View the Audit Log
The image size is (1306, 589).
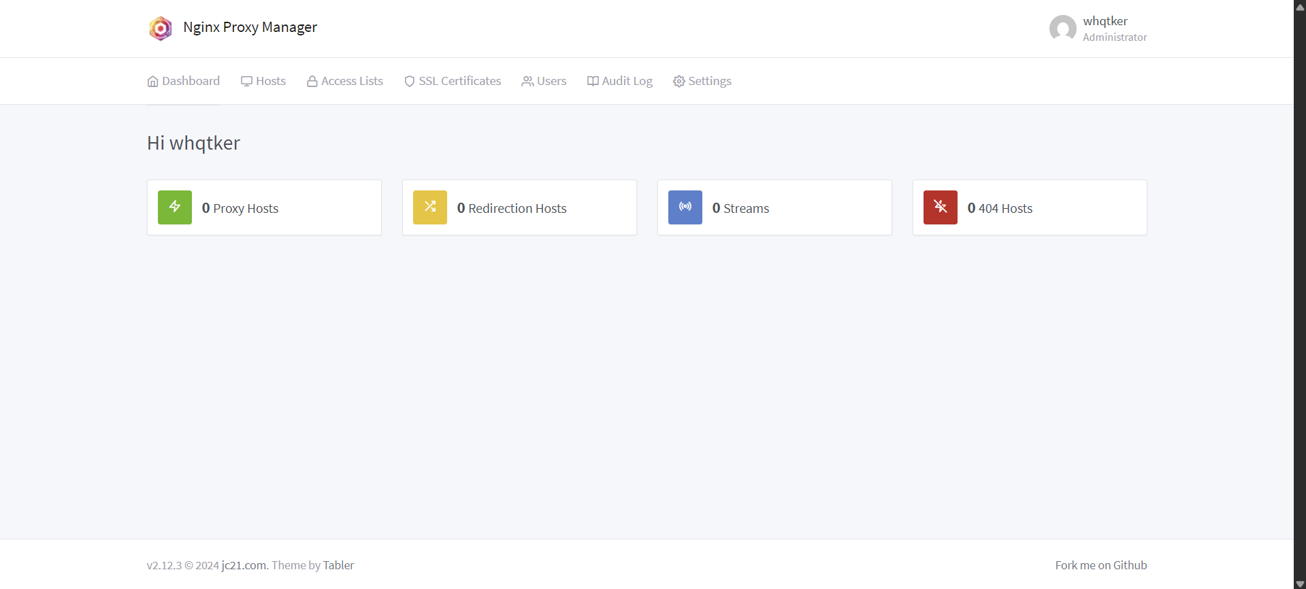620,81
